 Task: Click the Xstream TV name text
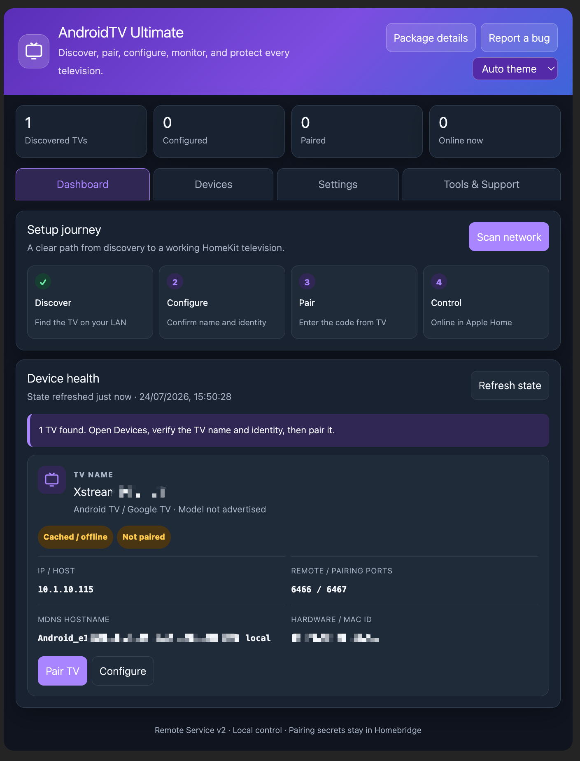119,492
